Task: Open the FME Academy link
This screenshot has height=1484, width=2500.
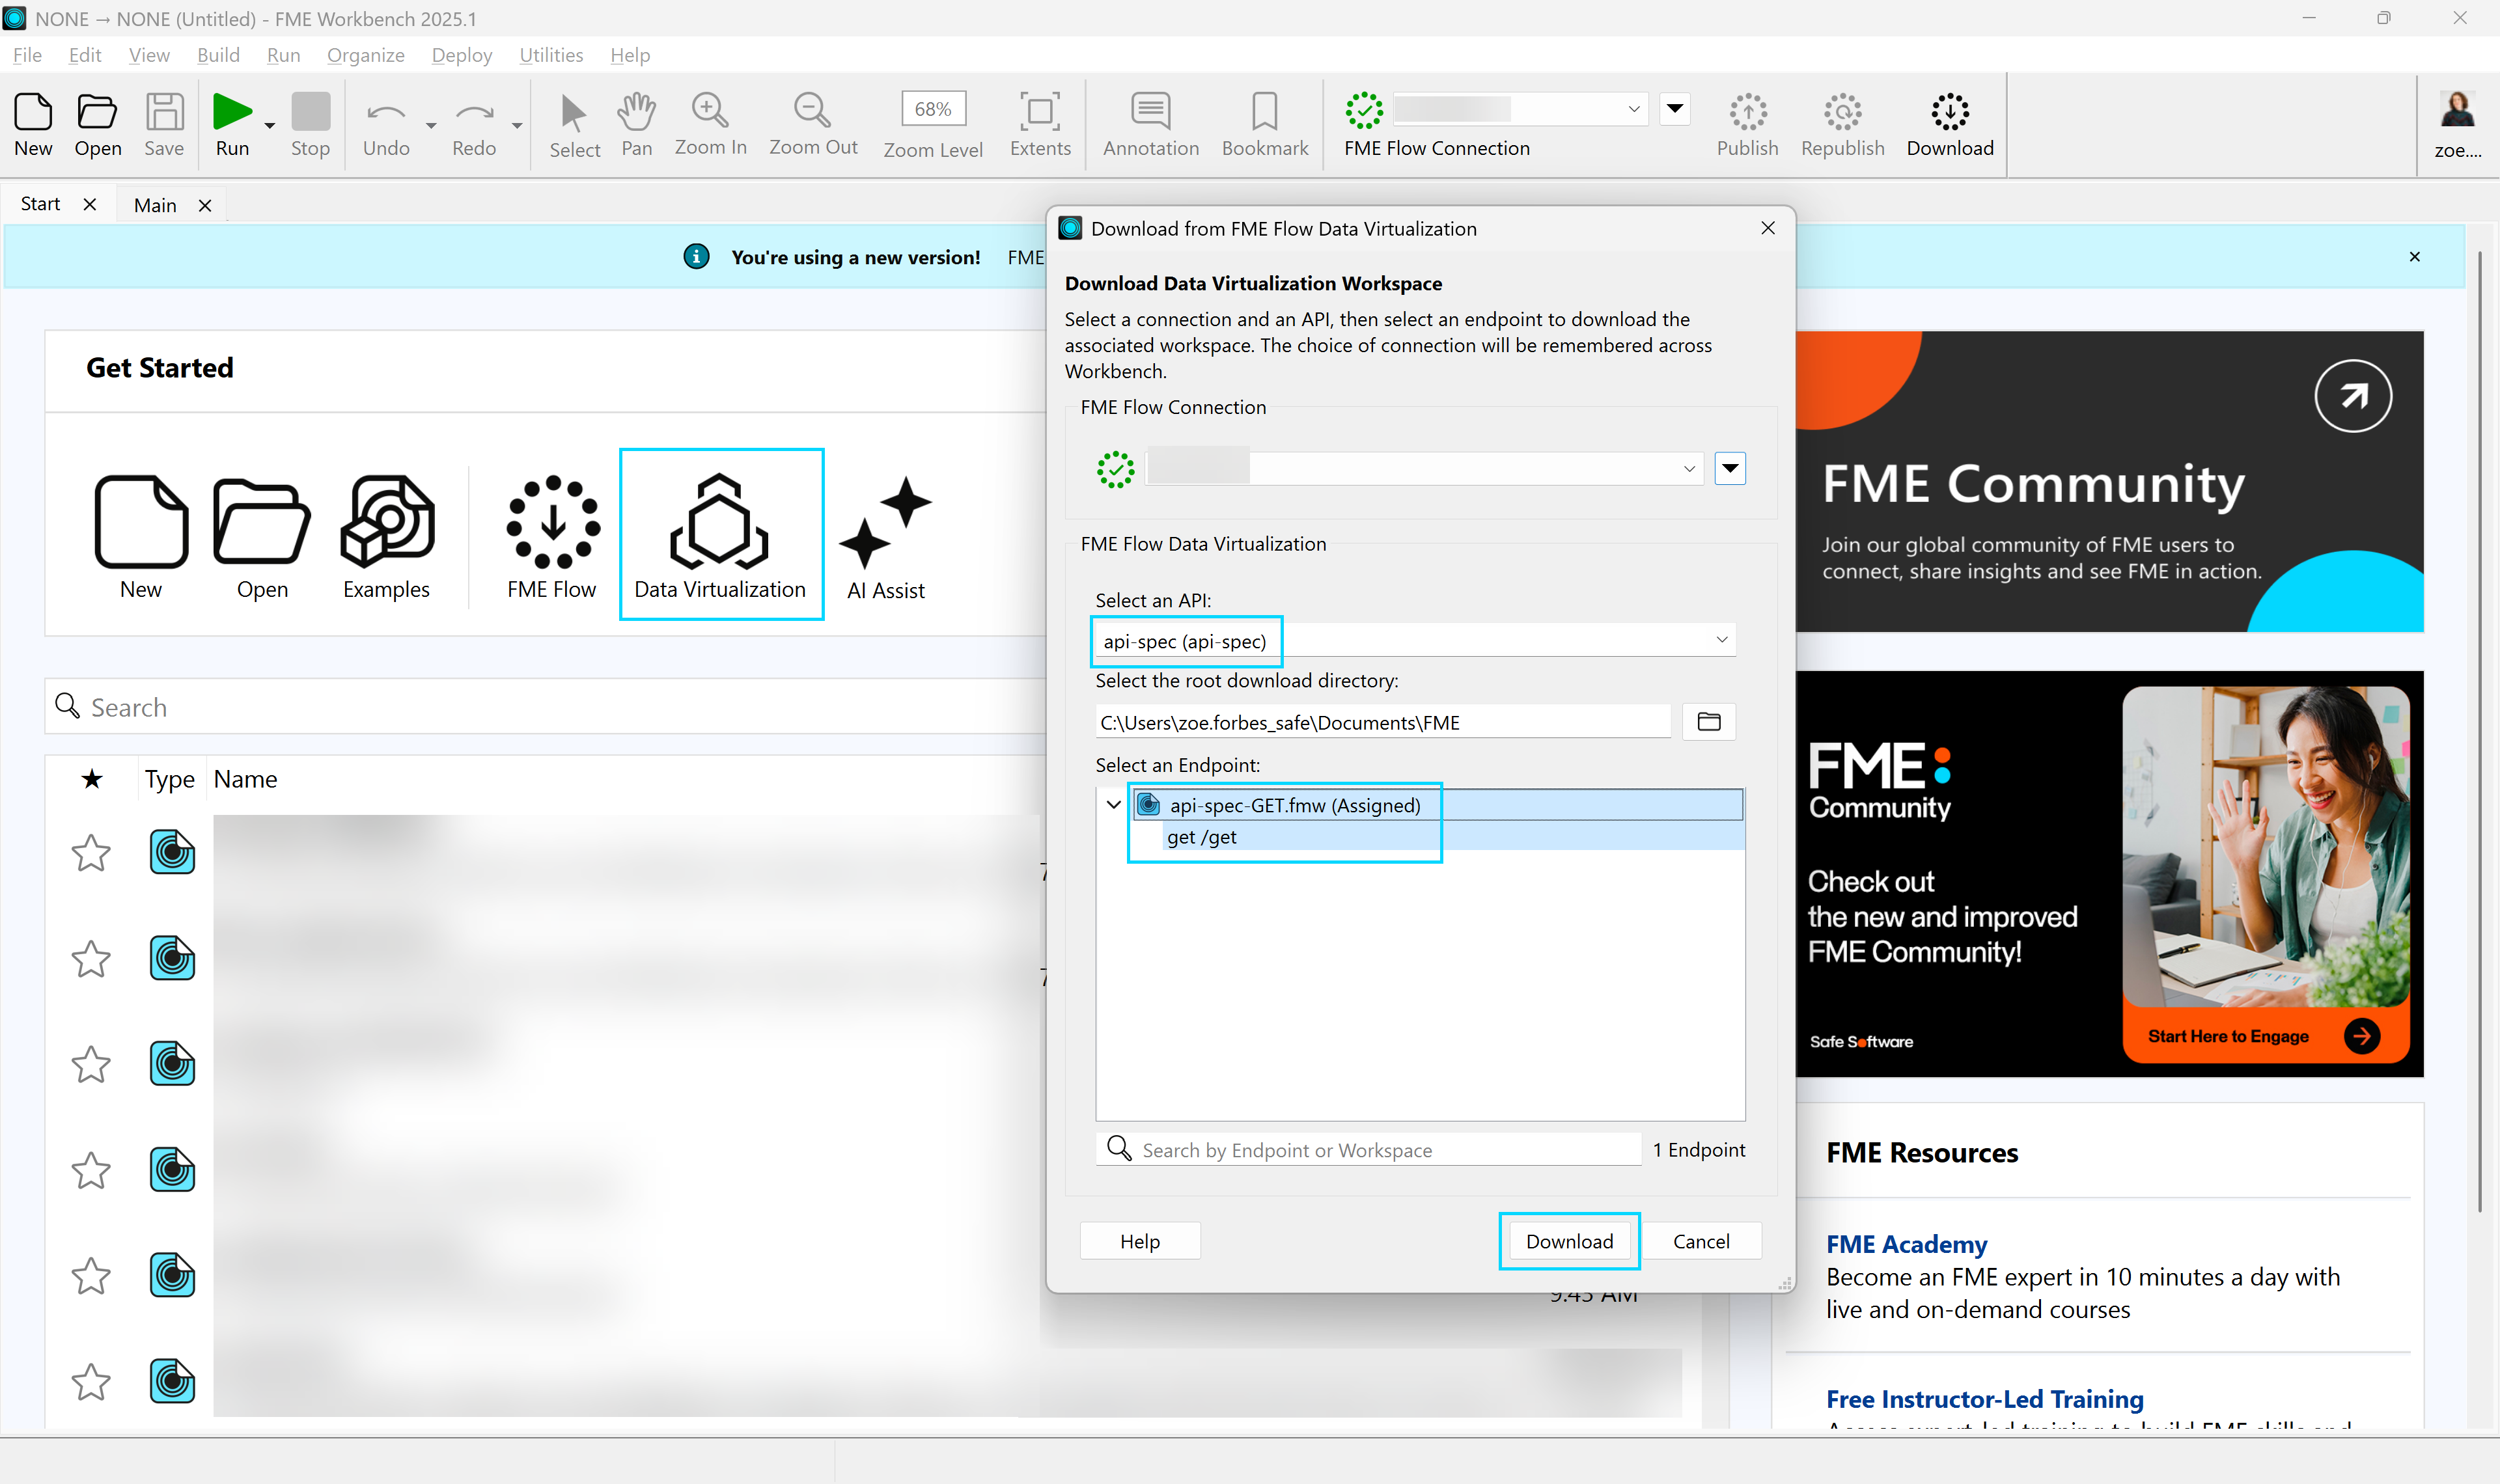Action: (x=1907, y=1244)
